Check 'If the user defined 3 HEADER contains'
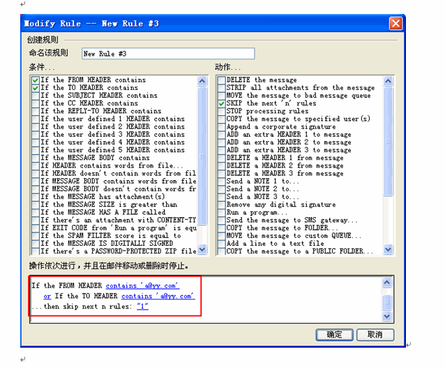The height and width of the screenshot is (370, 445). (35, 135)
